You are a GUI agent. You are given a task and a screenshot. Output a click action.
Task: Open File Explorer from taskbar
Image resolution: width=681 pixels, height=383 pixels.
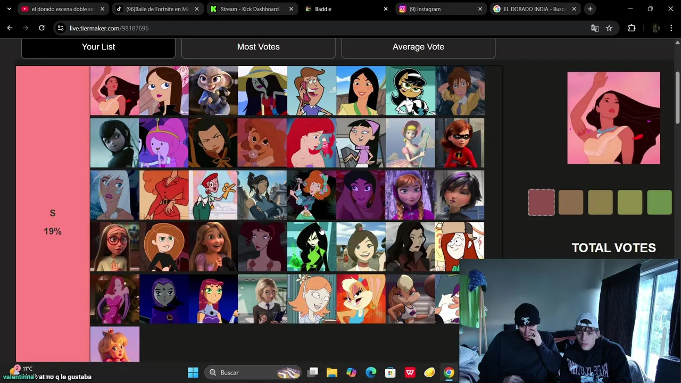tap(331, 372)
